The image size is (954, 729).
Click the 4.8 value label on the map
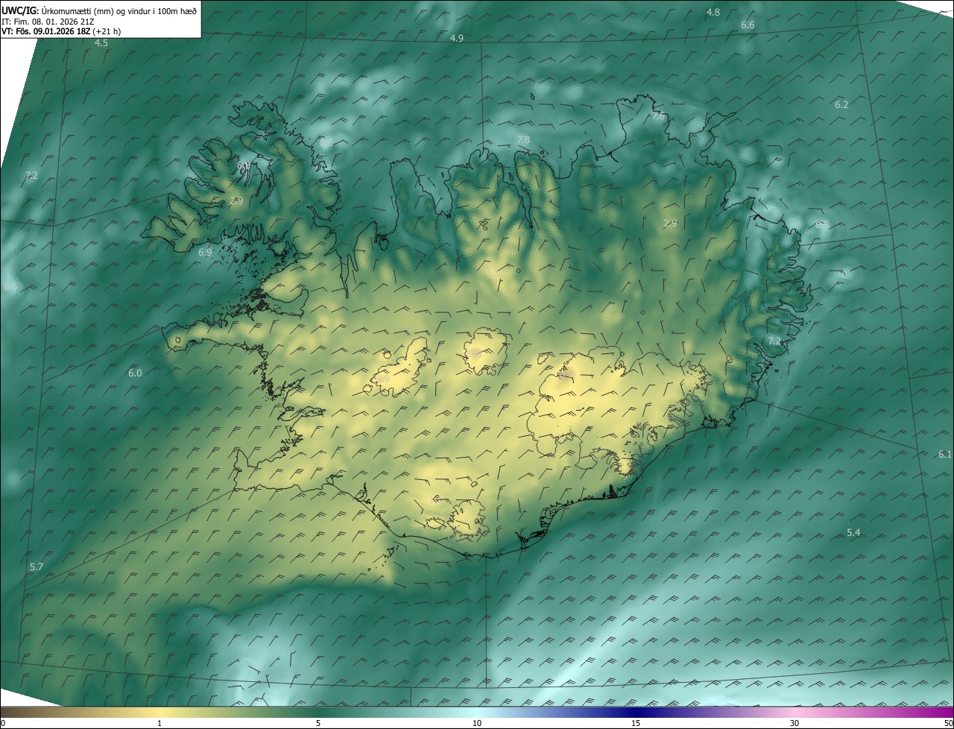(x=713, y=12)
